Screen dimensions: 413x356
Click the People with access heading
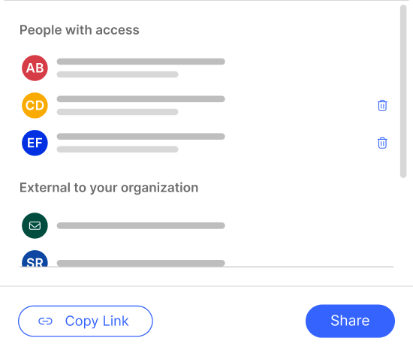pos(80,30)
